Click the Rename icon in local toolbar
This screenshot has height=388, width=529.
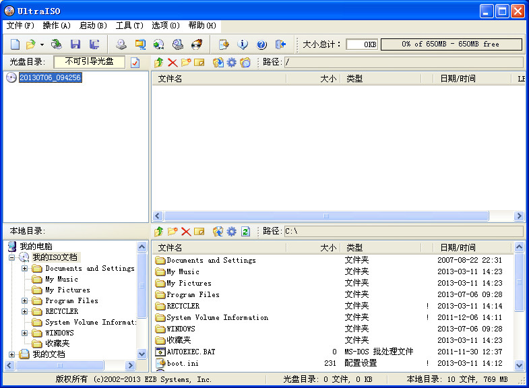coord(199,232)
